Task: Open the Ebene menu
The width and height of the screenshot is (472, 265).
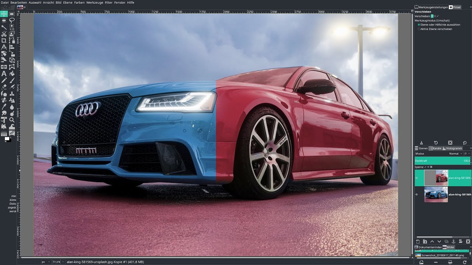Action: 67,3
